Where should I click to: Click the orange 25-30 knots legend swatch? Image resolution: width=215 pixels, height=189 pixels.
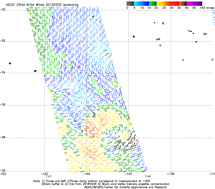pos(168,3)
